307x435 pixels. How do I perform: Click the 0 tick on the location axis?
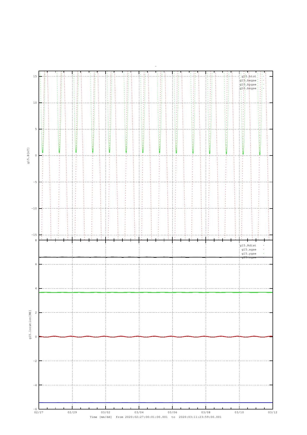[36, 337]
